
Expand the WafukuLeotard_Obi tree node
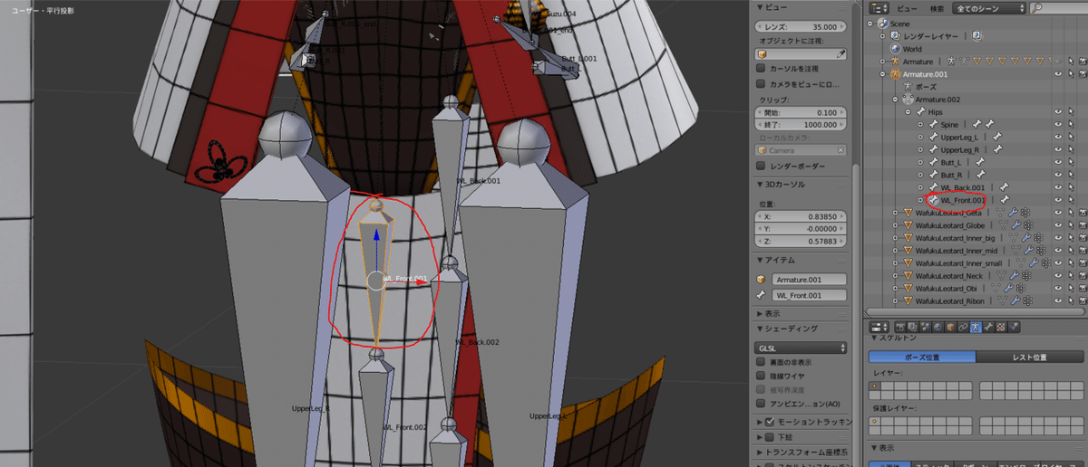(x=895, y=288)
